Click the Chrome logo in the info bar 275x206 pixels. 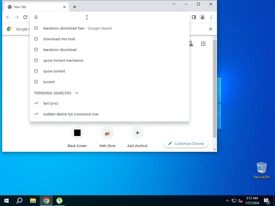tap(9, 29)
